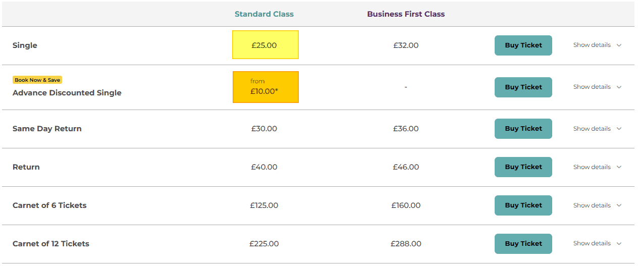This screenshot has height=266, width=639.
Task: Buy the Return ticket
Action: (523, 167)
